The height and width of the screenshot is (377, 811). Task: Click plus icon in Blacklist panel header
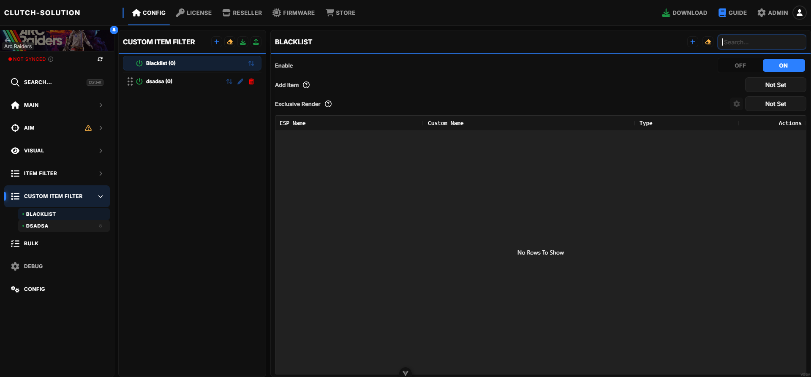(x=693, y=42)
